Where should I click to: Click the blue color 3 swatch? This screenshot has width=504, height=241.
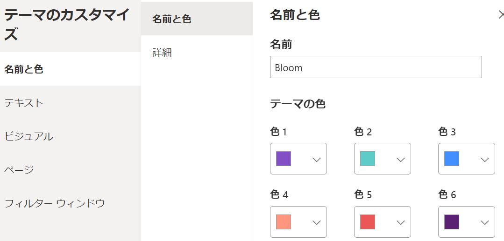452,159
